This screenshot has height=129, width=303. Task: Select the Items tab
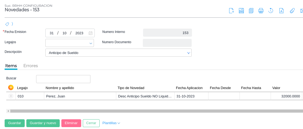pos(11,66)
